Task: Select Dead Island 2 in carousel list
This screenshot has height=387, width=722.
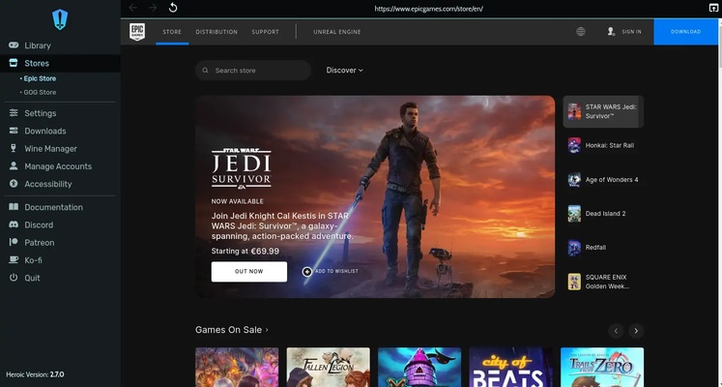Action: coord(603,213)
